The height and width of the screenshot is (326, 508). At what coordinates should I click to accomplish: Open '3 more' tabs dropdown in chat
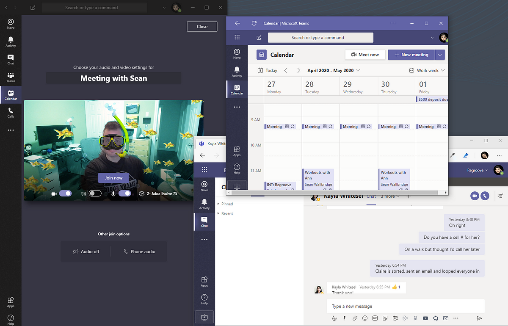pos(390,196)
